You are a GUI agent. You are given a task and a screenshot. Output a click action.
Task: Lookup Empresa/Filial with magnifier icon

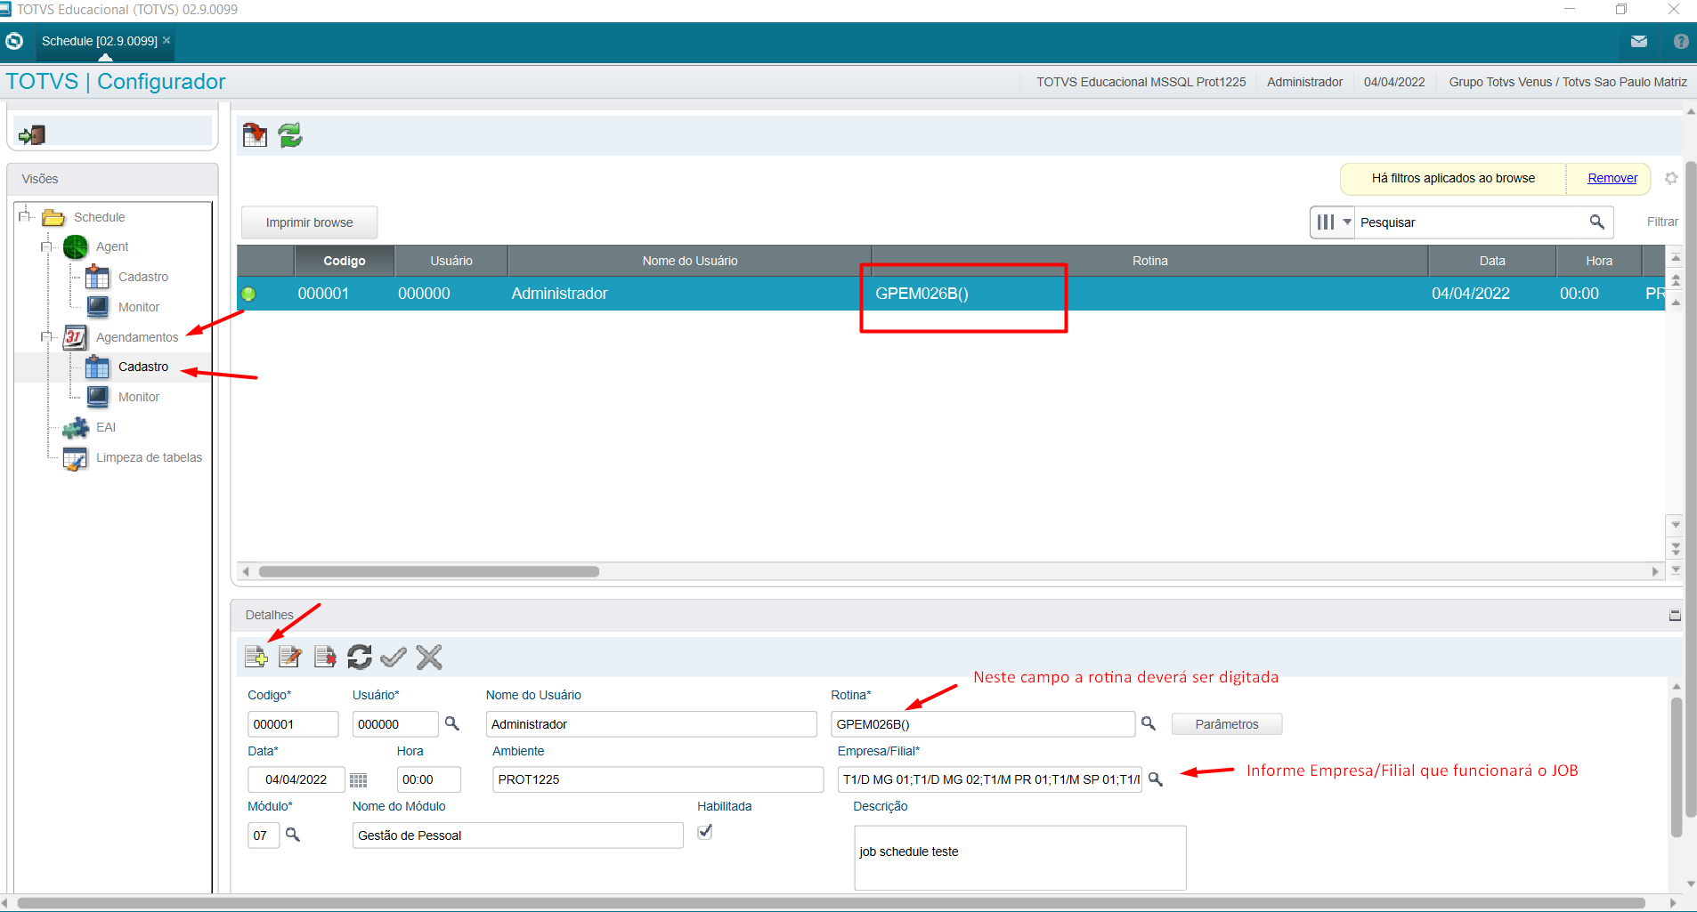click(1156, 779)
